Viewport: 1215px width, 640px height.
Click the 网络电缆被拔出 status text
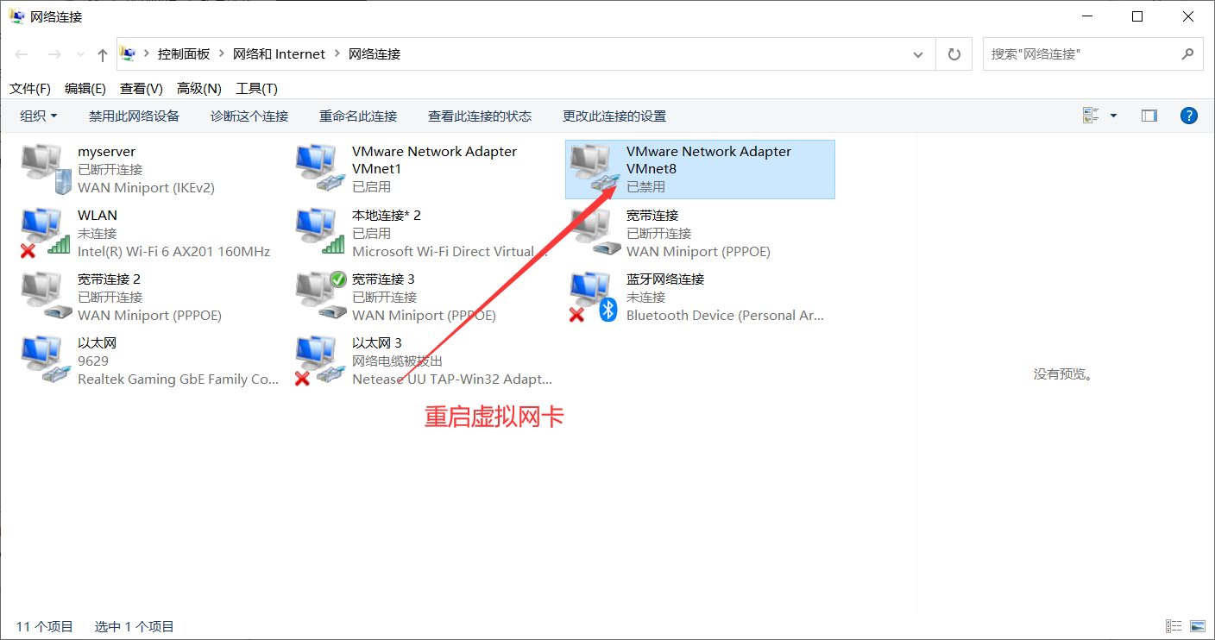(397, 361)
